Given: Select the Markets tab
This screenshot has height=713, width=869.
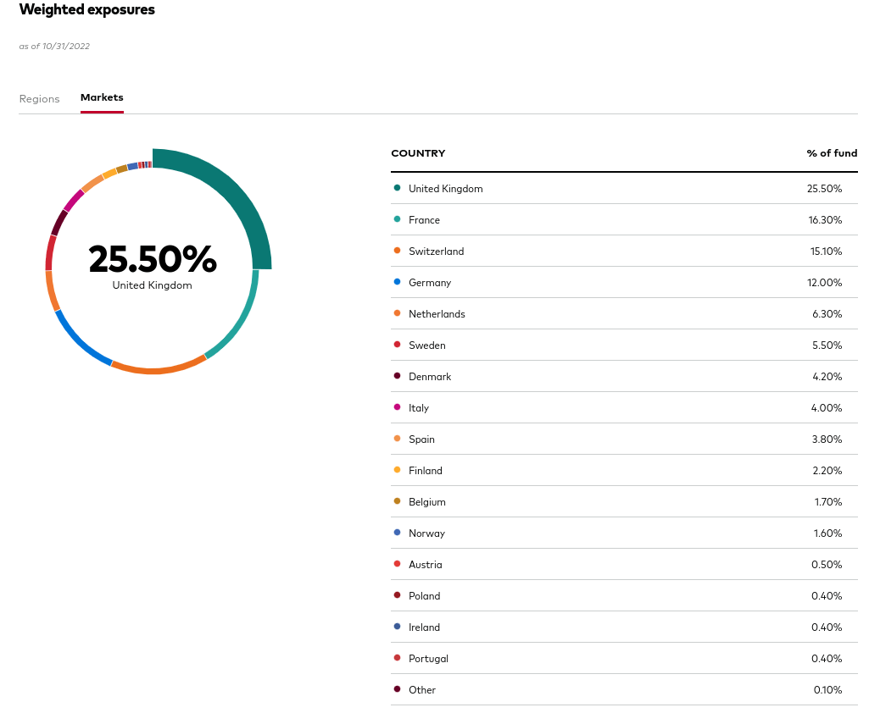Looking at the screenshot, I should (102, 97).
